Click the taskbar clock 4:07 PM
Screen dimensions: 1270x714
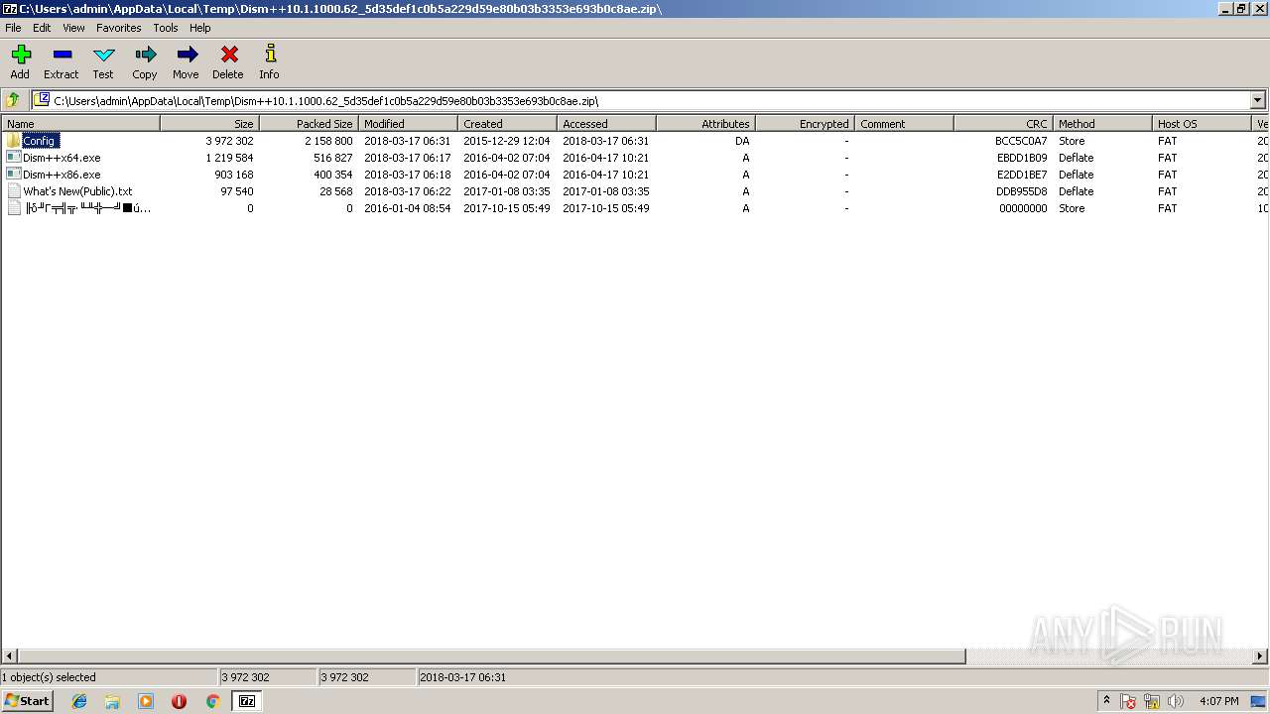pos(1218,701)
